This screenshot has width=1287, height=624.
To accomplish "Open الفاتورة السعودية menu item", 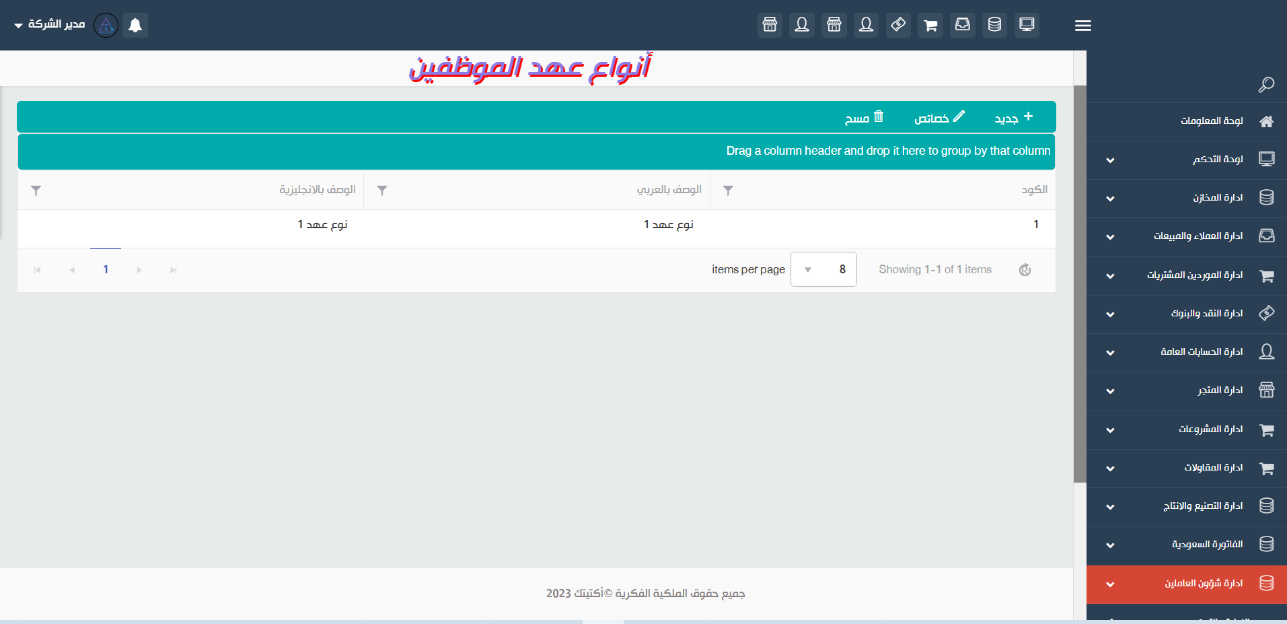I will pyautogui.click(x=1187, y=545).
